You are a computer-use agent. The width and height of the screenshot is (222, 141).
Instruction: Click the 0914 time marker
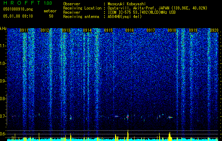point(87,30)
